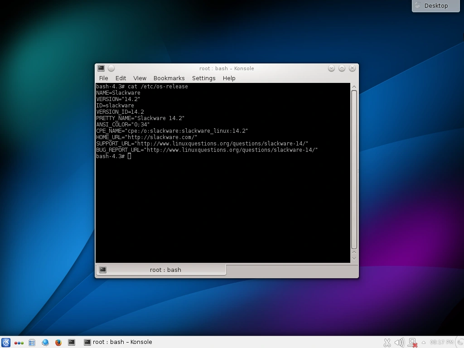Click the green virtual desktop pager dot
Screen dimensions: 464x348
[22, 343]
